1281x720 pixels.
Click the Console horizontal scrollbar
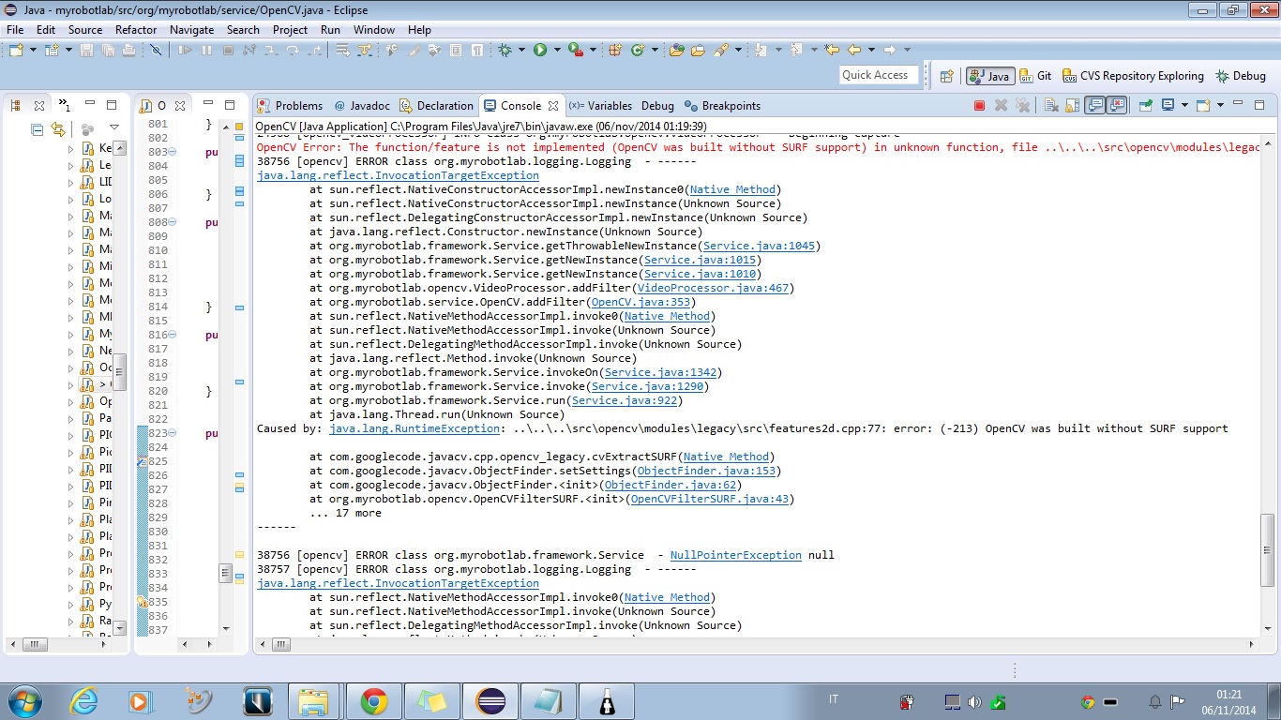[x=756, y=645]
